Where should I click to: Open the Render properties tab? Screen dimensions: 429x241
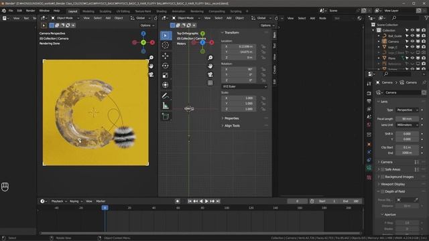(369, 93)
